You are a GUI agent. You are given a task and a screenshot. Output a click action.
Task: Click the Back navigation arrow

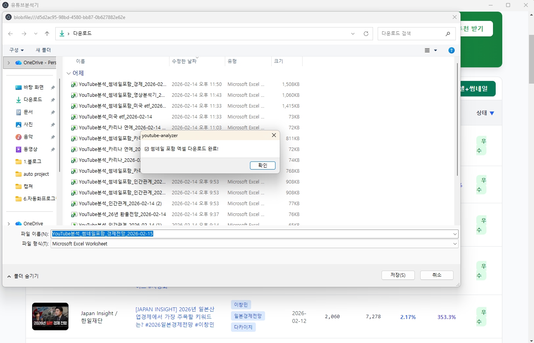coord(10,34)
